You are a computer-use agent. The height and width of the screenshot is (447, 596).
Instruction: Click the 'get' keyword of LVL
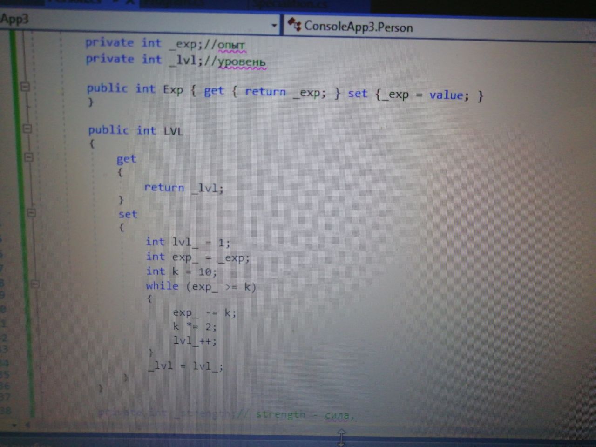[x=126, y=159]
